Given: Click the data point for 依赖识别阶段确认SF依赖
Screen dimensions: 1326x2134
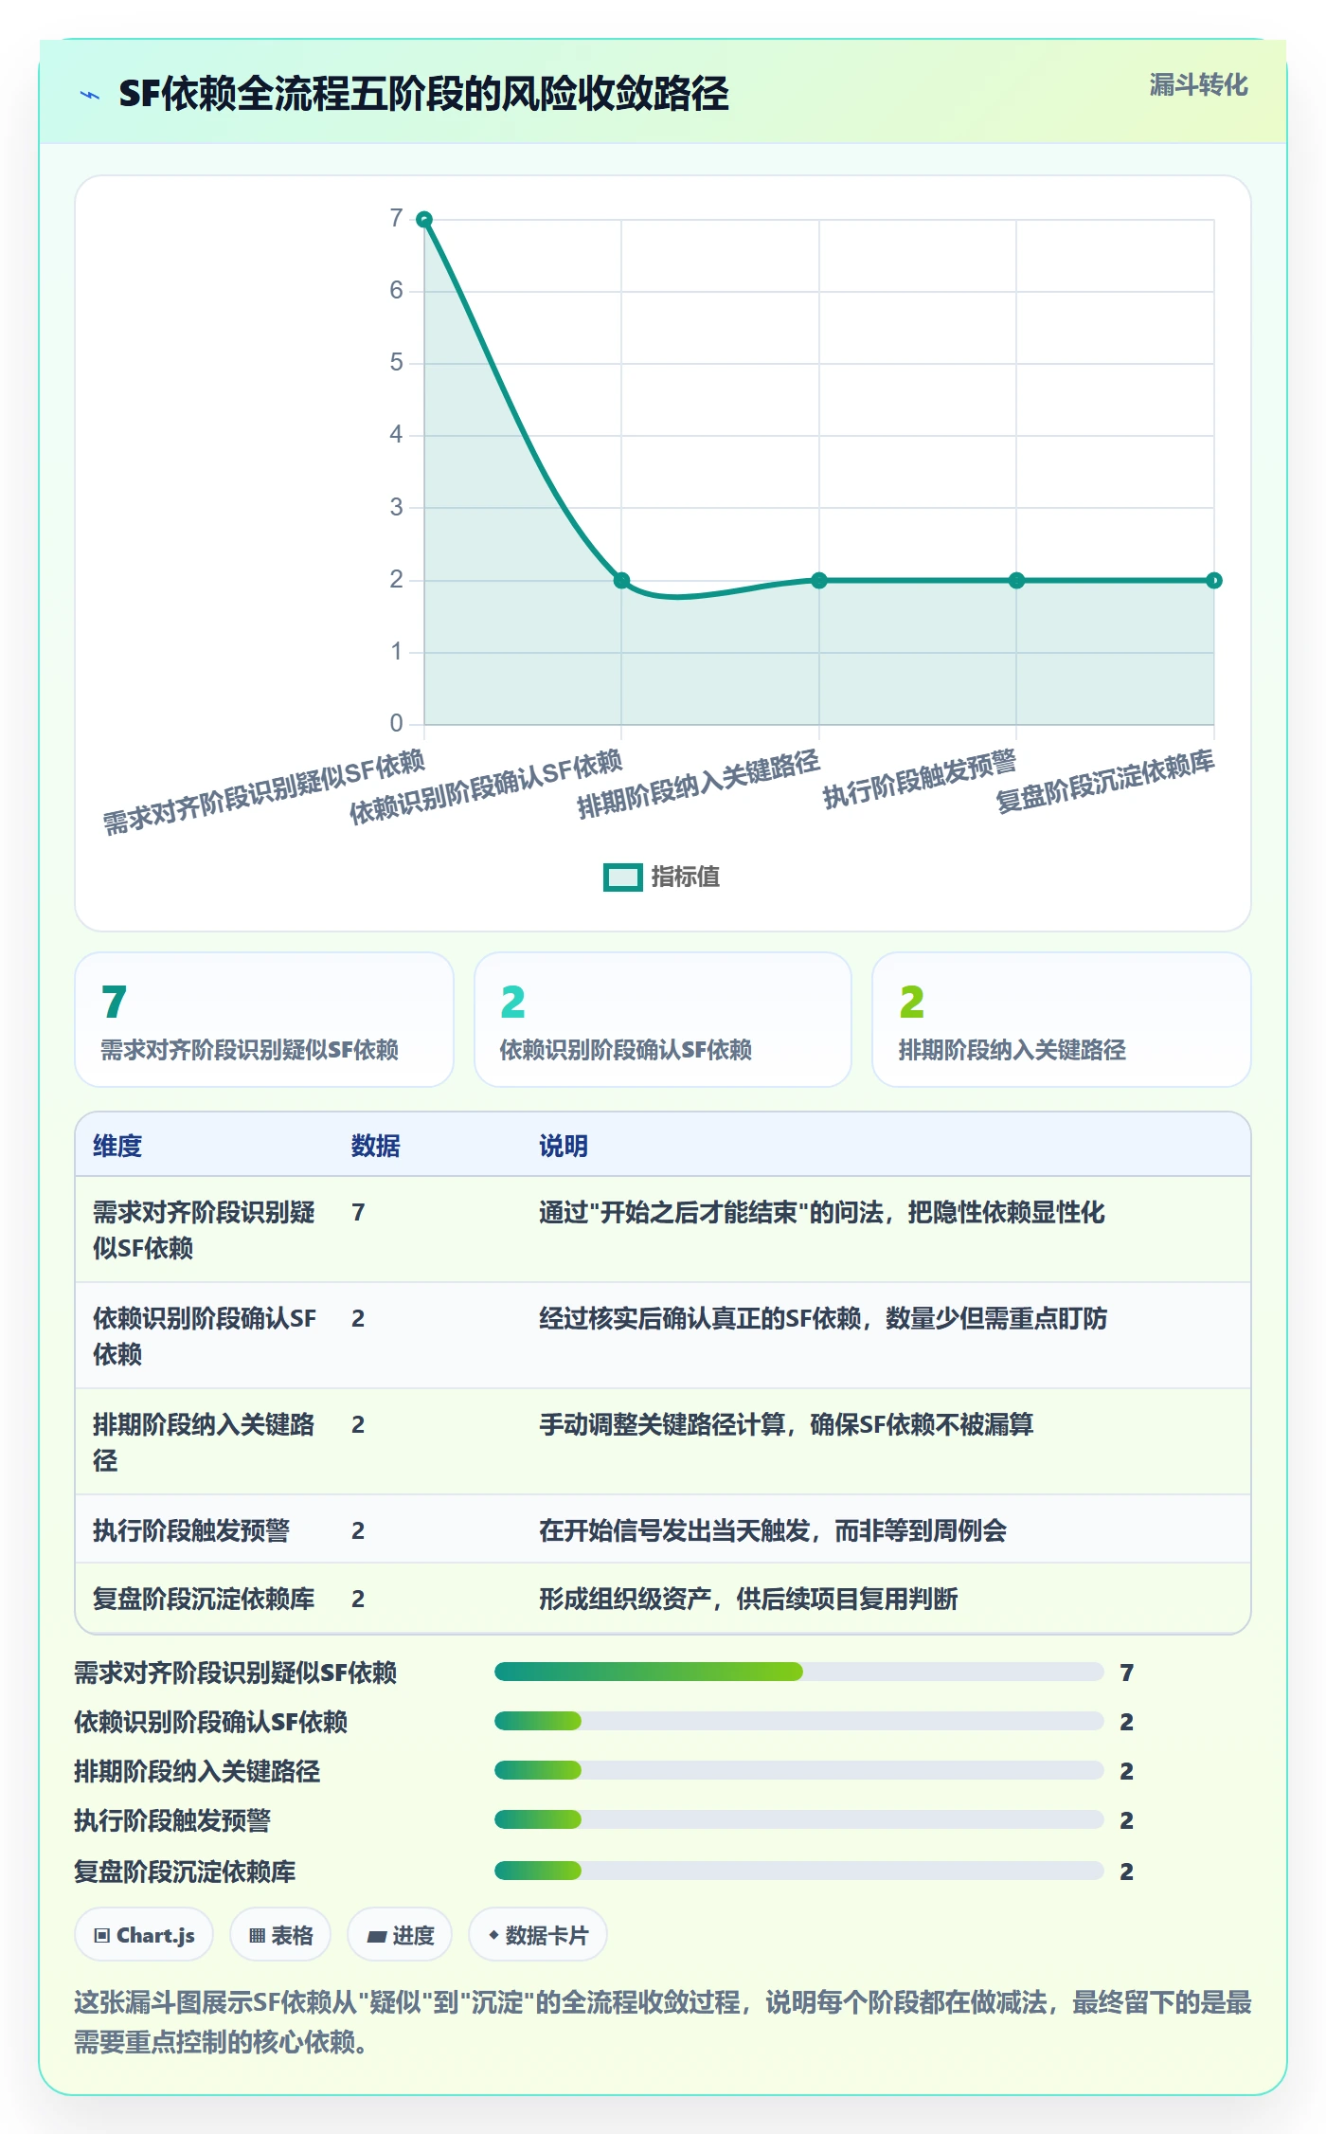Looking at the screenshot, I should (621, 581).
